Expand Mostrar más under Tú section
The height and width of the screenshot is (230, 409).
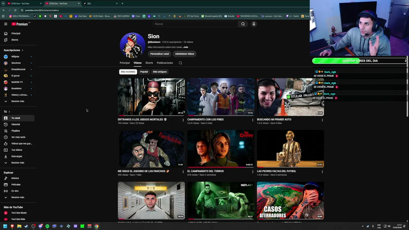click(18, 163)
